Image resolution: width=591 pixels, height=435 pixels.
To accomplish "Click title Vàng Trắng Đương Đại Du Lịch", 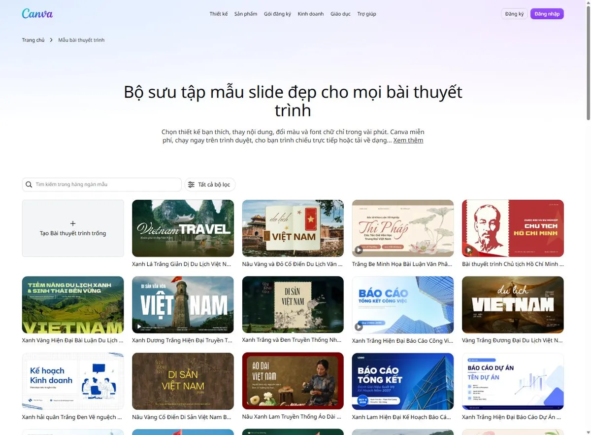I will tap(512, 340).
